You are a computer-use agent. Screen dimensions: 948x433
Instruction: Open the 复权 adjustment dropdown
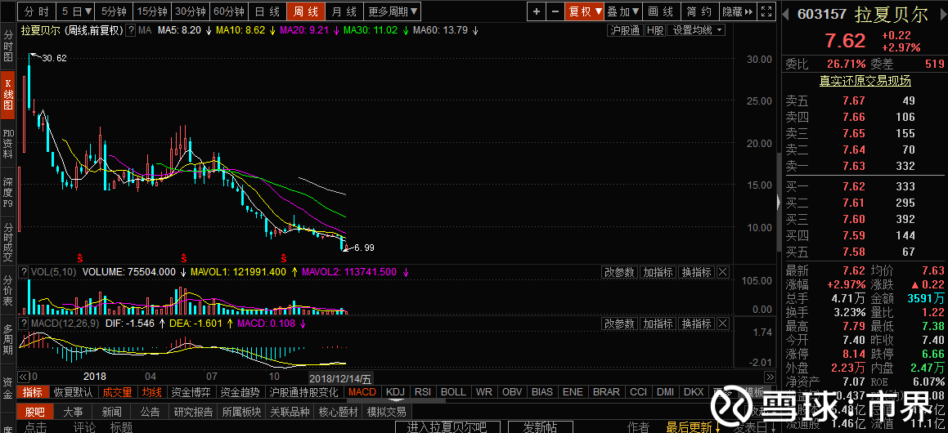pyautogui.click(x=584, y=11)
